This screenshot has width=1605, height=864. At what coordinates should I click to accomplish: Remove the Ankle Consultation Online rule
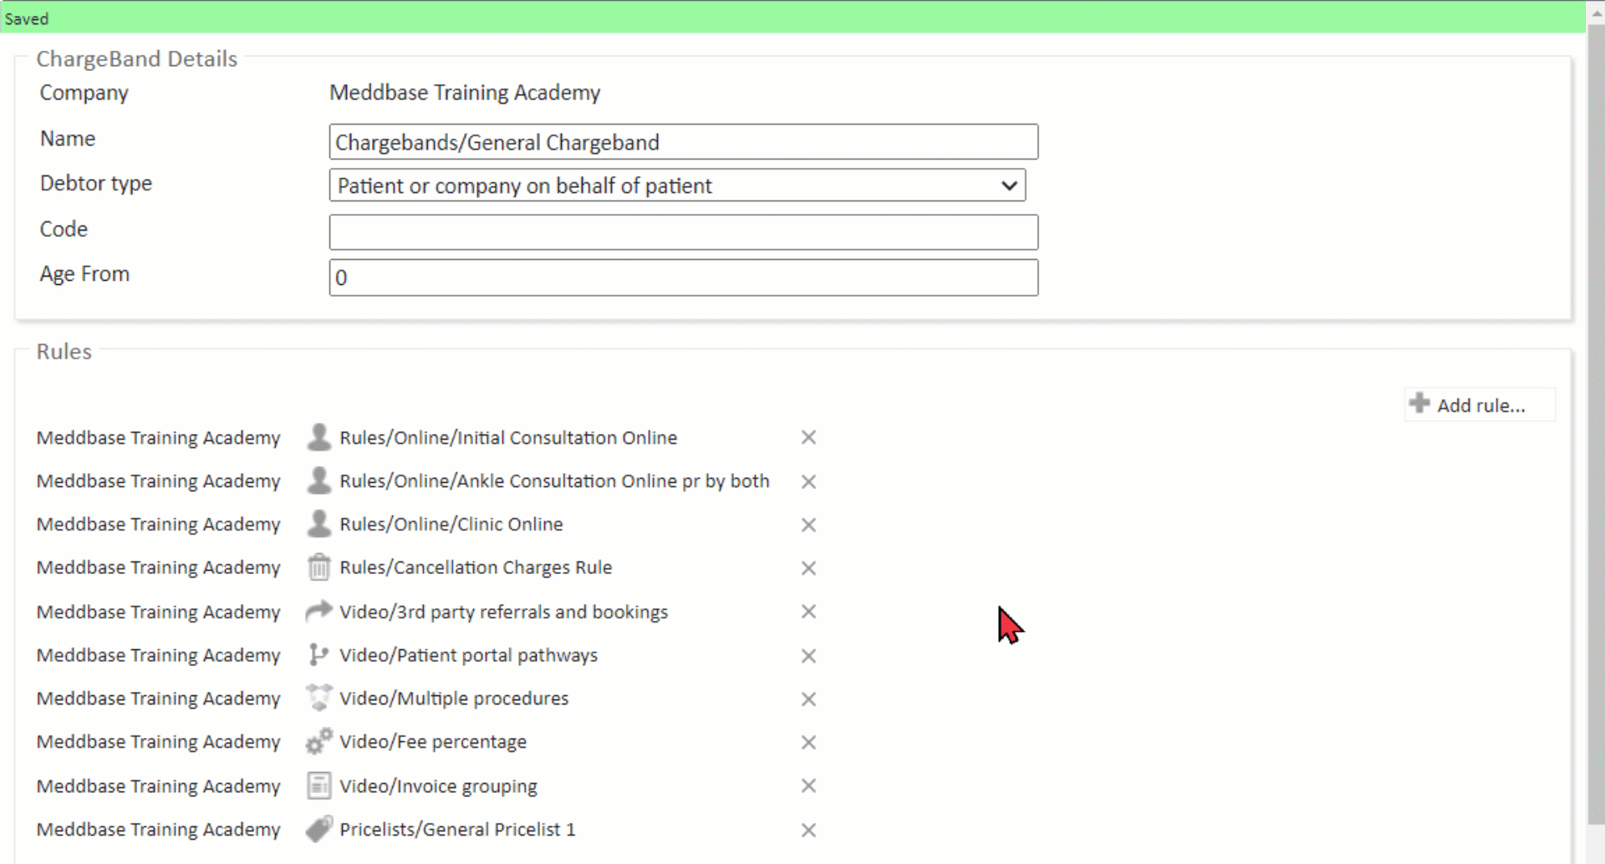[x=808, y=481]
